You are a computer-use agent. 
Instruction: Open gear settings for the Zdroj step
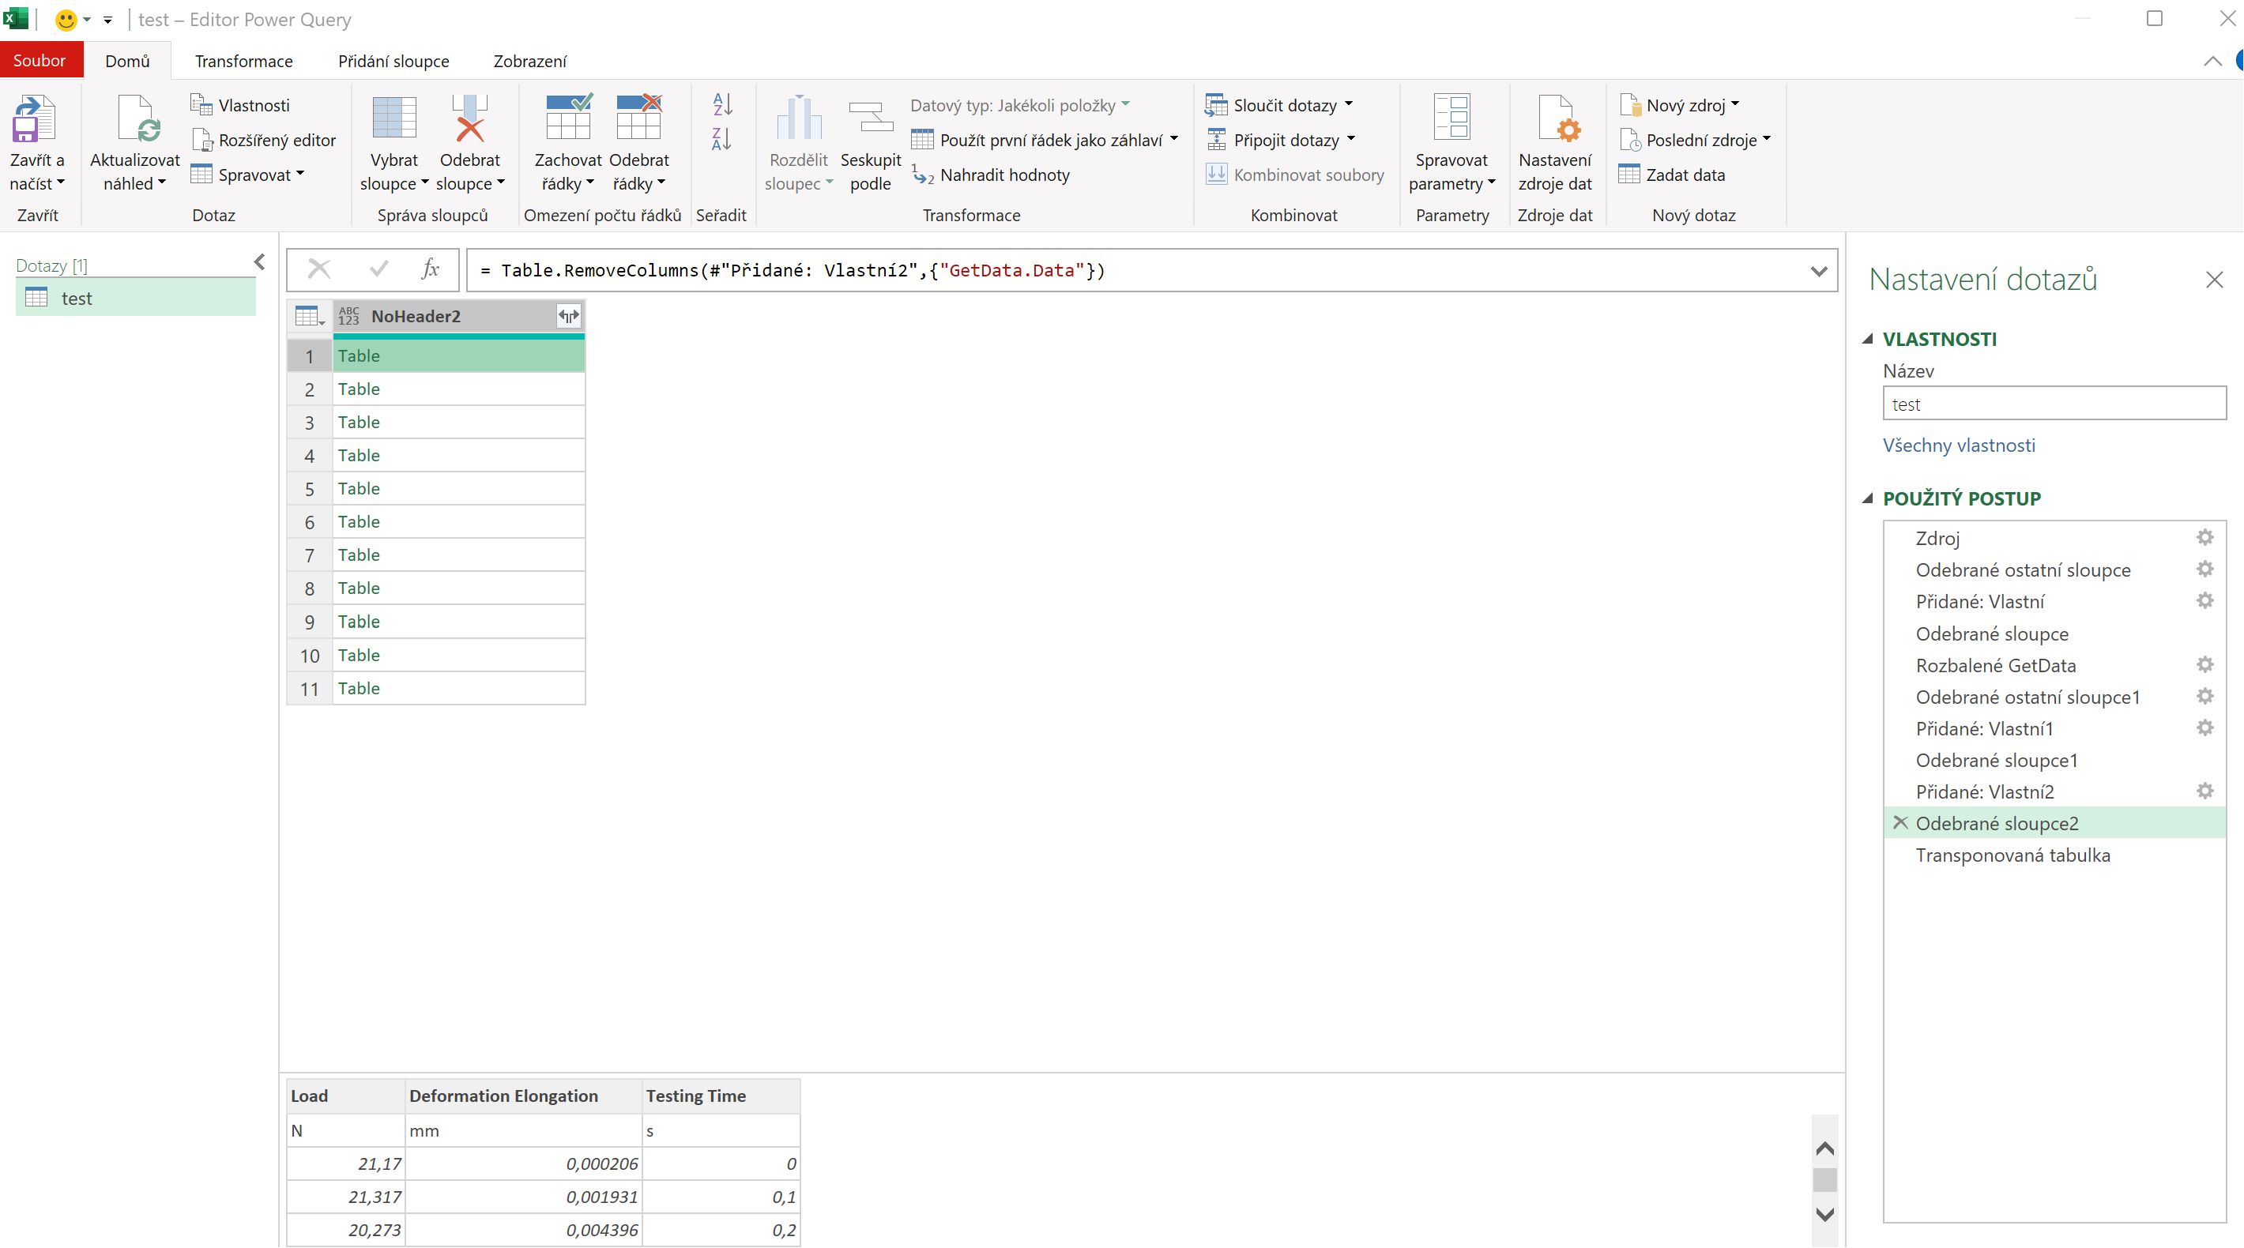tap(2204, 537)
